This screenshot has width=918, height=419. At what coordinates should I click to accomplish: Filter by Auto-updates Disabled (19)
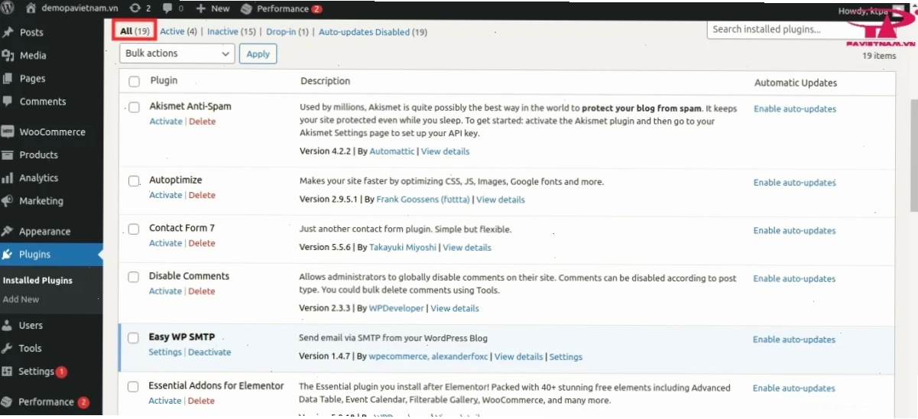click(x=373, y=32)
